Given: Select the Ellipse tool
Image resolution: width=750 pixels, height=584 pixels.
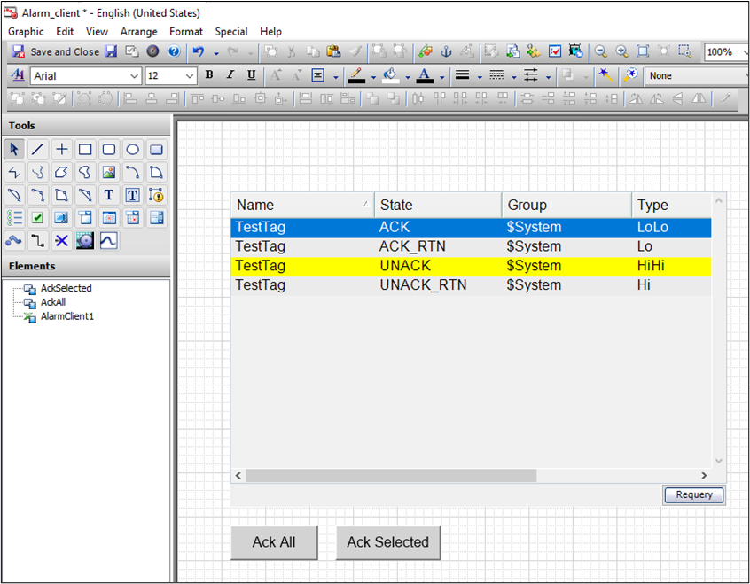Looking at the screenshot, I should click(130, 149).
